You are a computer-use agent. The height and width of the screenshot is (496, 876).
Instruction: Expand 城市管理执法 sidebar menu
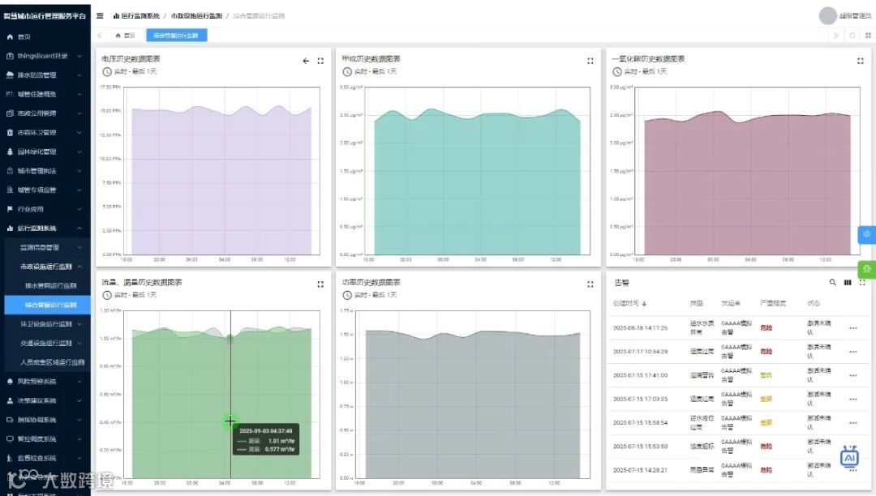click(45, 171)
